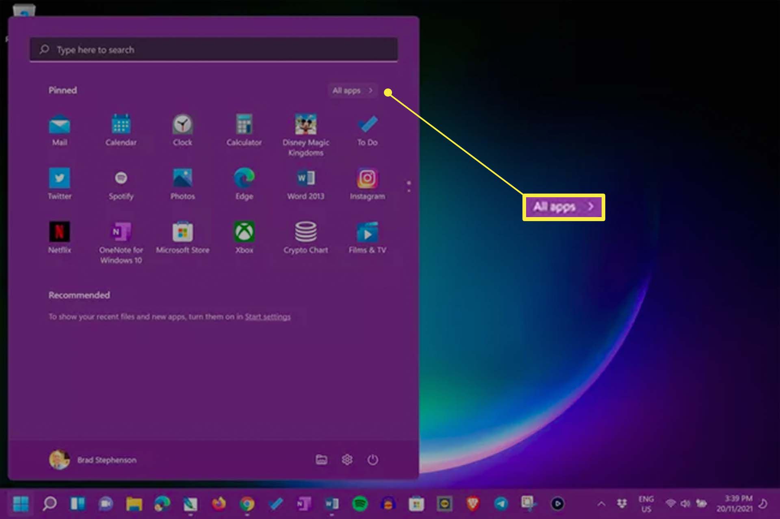Show hidden system tray icons chevron

[x=601, y=504]
